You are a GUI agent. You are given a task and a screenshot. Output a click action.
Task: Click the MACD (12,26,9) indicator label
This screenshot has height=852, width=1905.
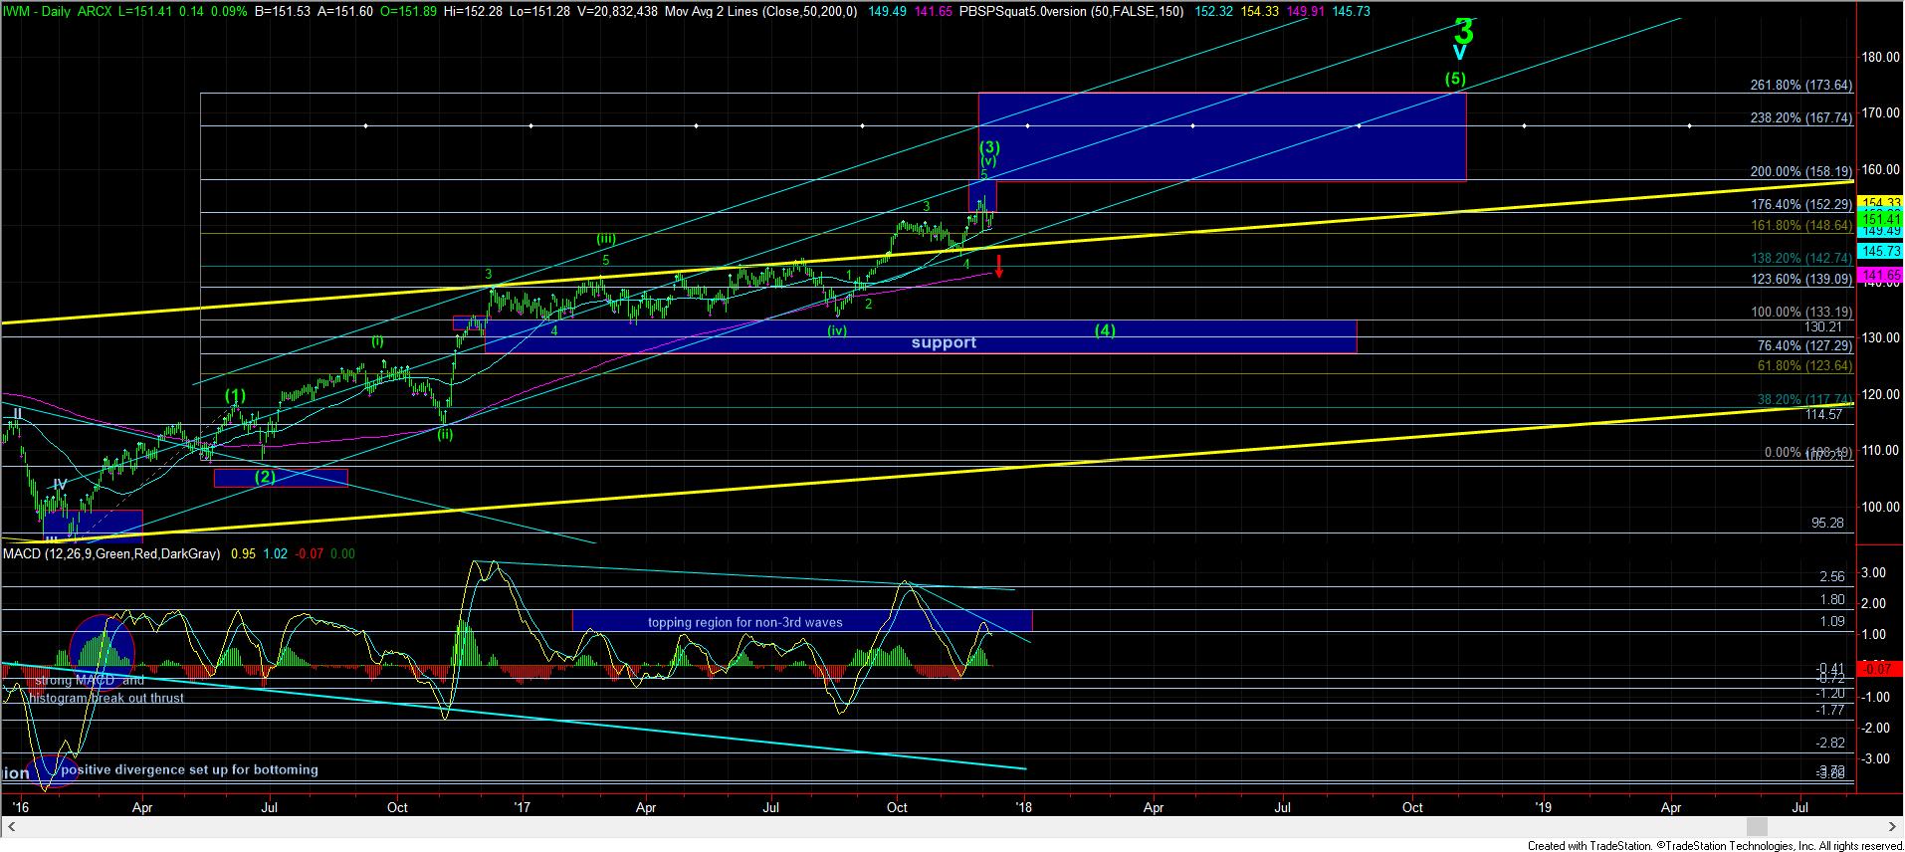coord(111,553)
